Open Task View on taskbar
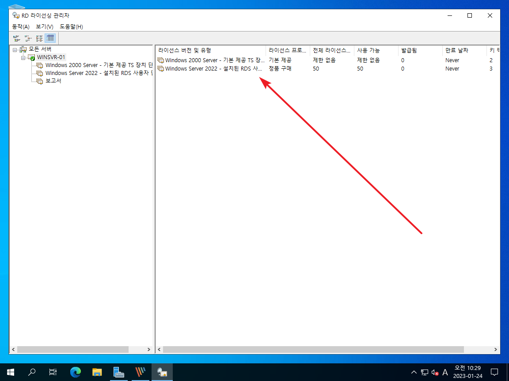Image resolution: width=509 pixels, height=381 pixels. coord(53,372)
